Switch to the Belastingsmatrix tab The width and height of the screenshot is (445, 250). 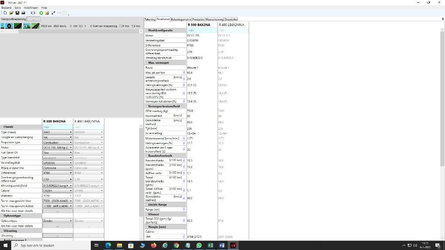click(181, 19)
